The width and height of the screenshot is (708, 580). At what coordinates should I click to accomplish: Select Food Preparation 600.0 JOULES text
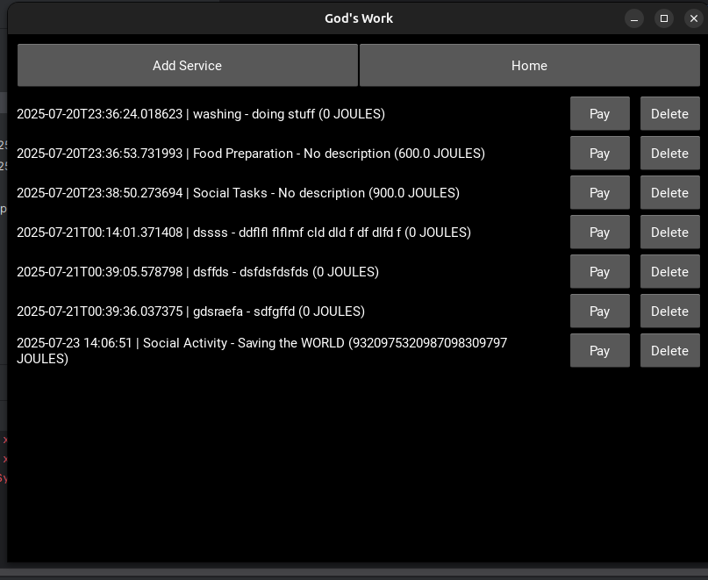pyautogui.click(x=251, y=154)
